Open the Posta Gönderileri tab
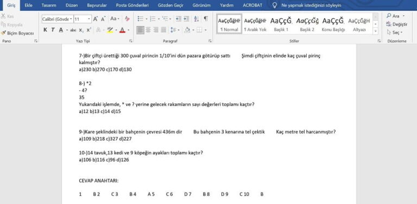 [132, 5]
